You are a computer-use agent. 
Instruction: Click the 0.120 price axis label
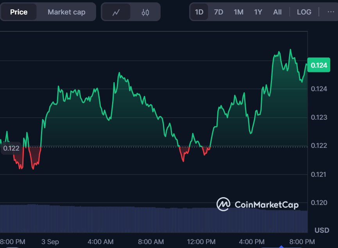[x=319, y=203]
